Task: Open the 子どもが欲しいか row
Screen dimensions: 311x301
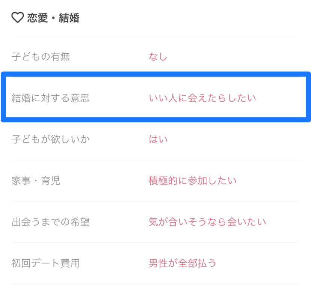Action: [156, 139]
